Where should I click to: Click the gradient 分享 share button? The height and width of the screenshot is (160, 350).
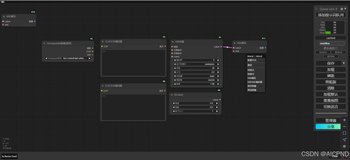tap(328, 127)
